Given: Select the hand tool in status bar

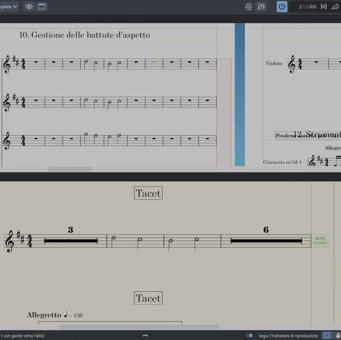Looking at the screenshot, I should point(337,335).
